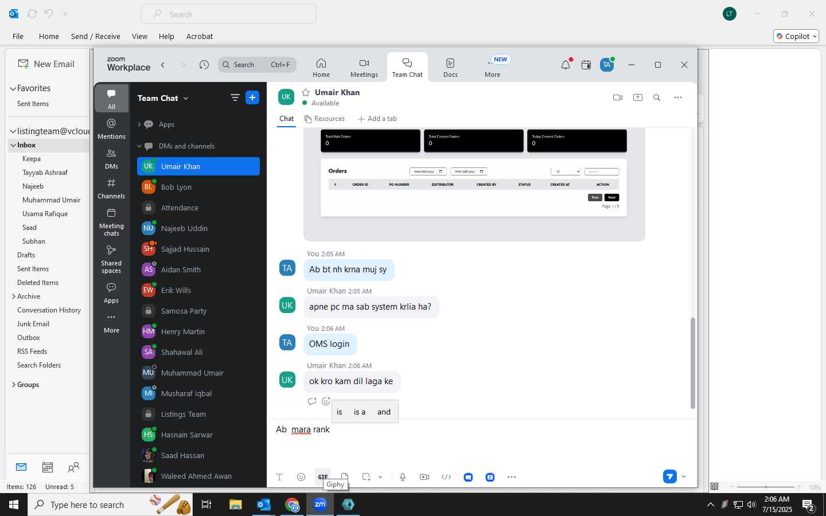Open the Outlook View menu
Viewport: 826px width, 516px height.
click(139, 36)
